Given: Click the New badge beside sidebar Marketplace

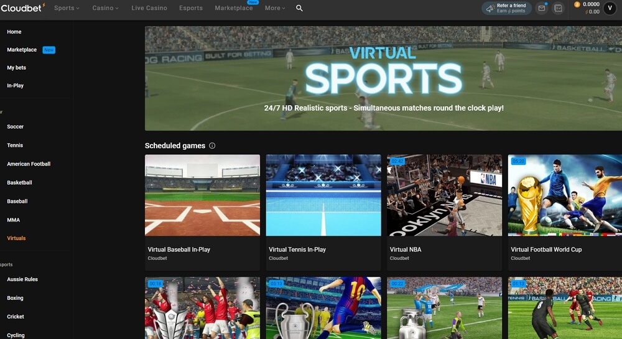Looking at the screenshot, I should [x=49, y=50].
